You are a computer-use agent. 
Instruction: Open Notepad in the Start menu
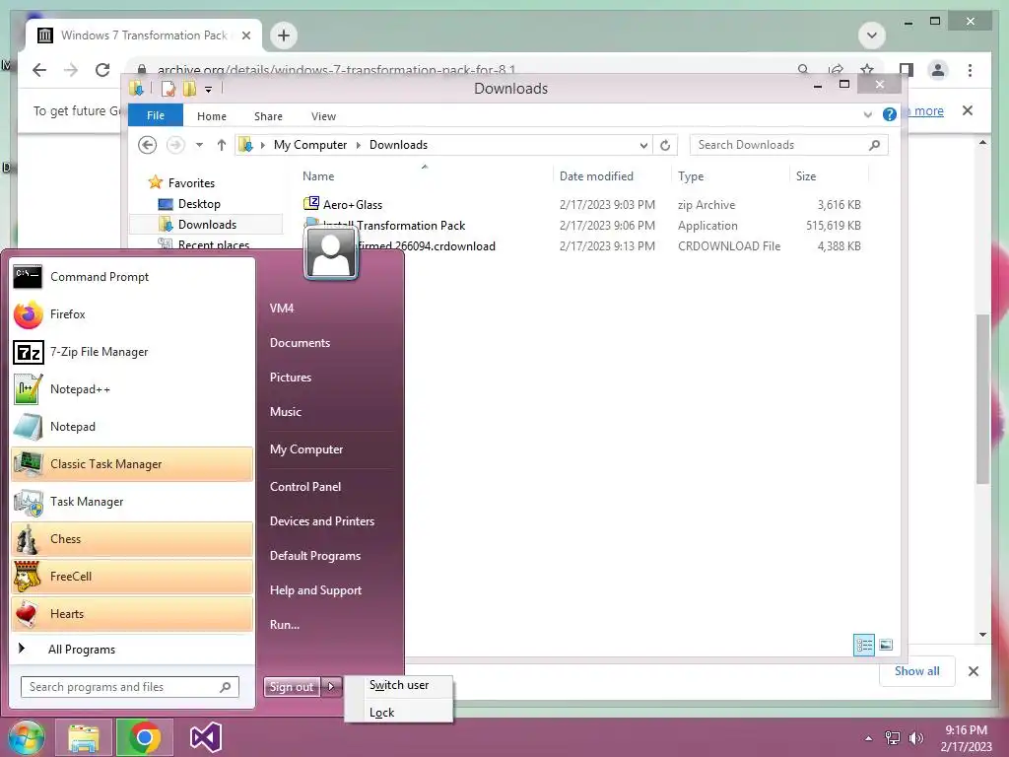pyautogui.click(x=133, y=426)
